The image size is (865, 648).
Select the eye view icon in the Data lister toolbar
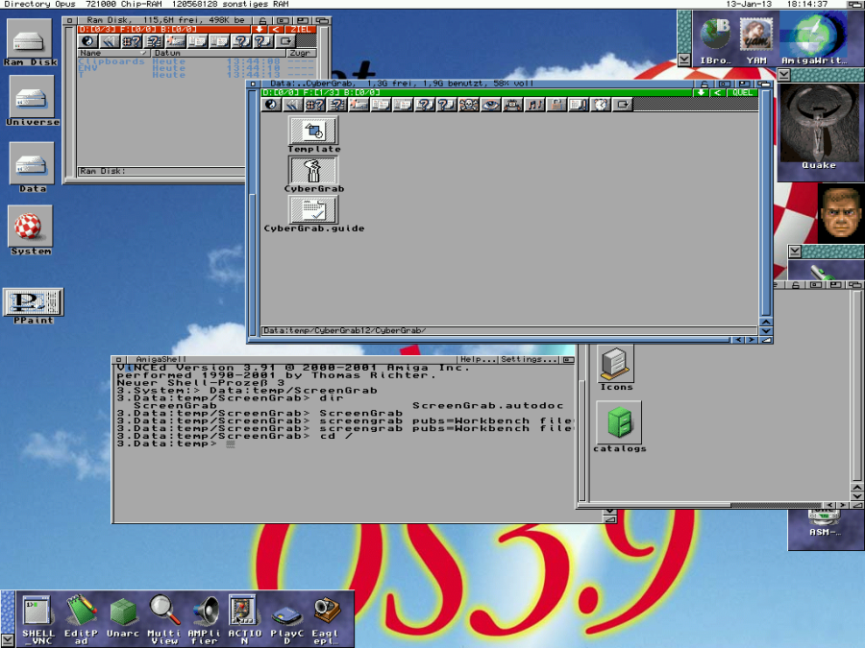(x=492, y=106)
